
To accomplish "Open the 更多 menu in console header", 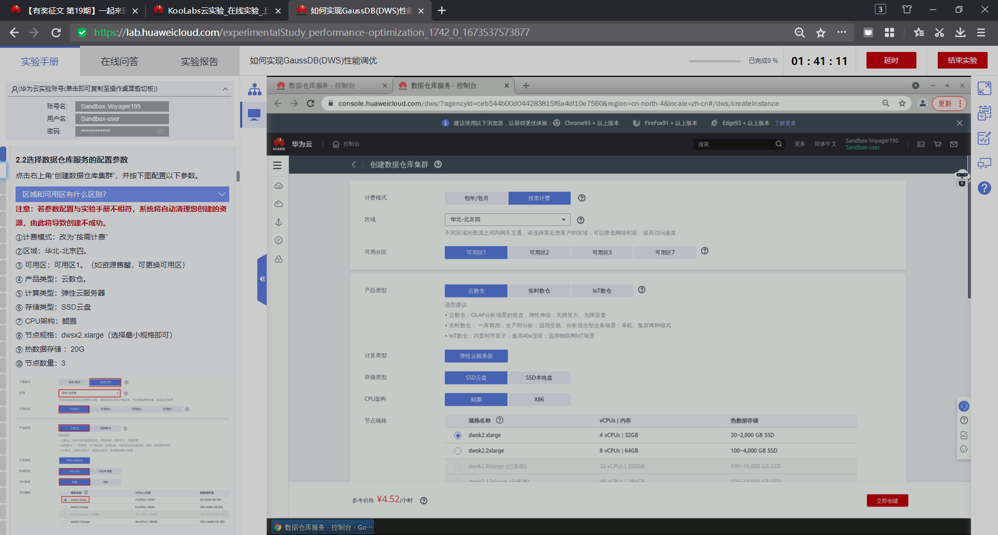I will (x=799, y=144).
